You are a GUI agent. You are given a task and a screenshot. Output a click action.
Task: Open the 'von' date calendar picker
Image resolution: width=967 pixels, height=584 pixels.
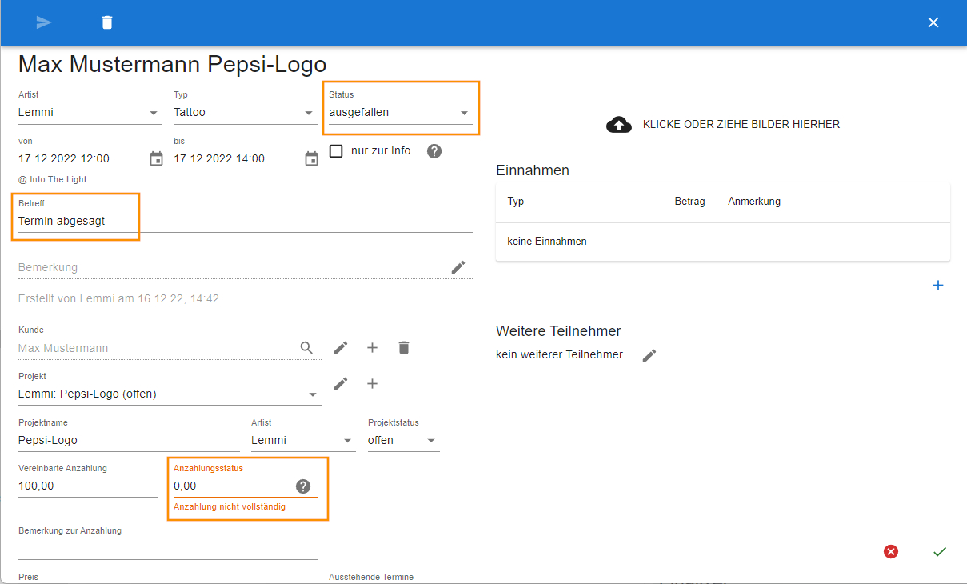point(157,158)
